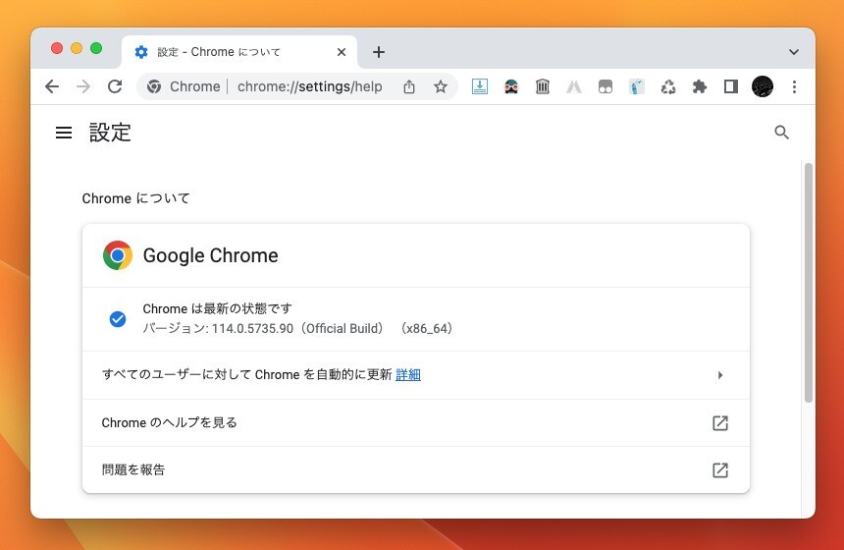The image size is (844, 550).
Task: Click the chrome://settings/help address field
Action: [309, 86]
